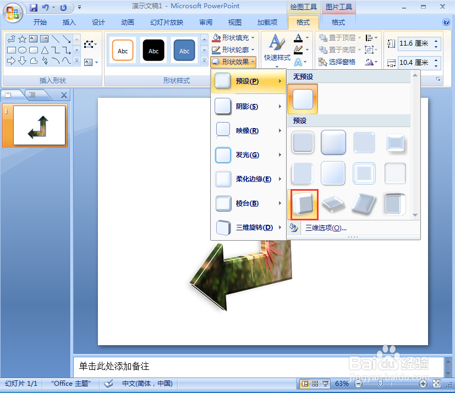The image size is (455, 393).
Task: Open the 快速样式 WordArt gallery
Action: pyautogui.click(x=277, y=51)
